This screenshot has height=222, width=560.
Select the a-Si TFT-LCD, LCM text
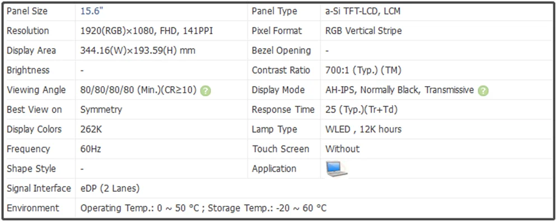click(363, 11)
